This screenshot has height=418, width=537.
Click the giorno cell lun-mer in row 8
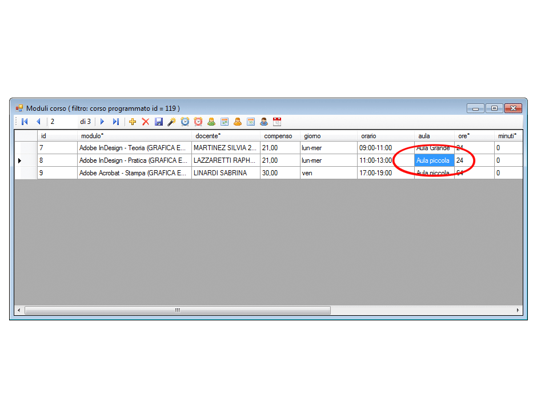tap(328, 160)
